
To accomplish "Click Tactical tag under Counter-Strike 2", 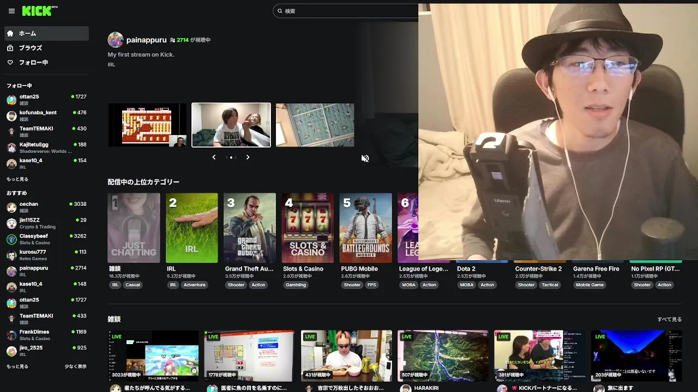I will [550, 285].
